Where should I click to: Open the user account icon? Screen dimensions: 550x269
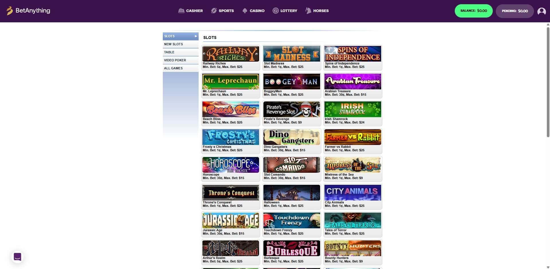pos(541,11)
